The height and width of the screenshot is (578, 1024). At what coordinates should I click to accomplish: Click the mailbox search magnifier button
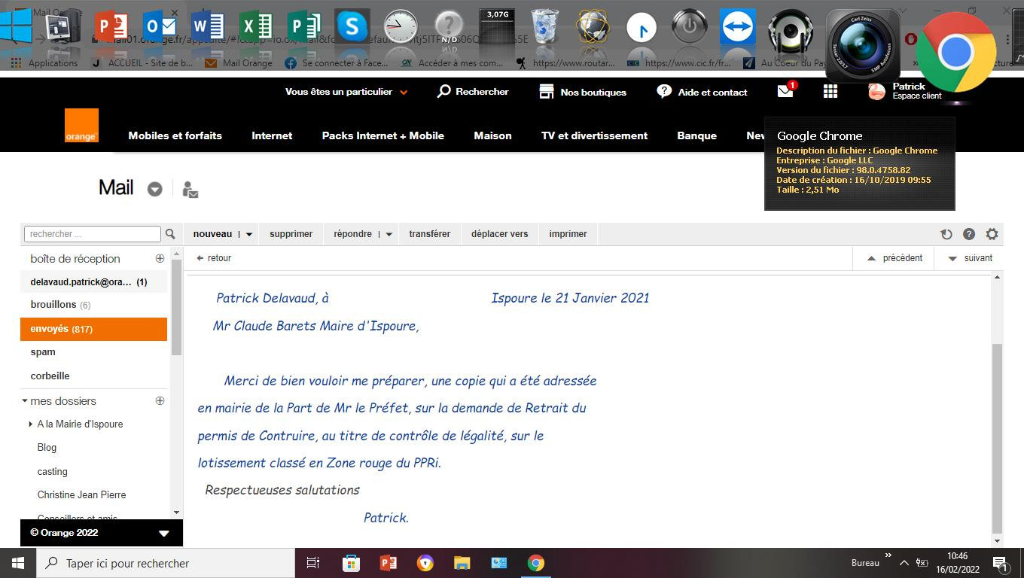[x=170, y=234]
